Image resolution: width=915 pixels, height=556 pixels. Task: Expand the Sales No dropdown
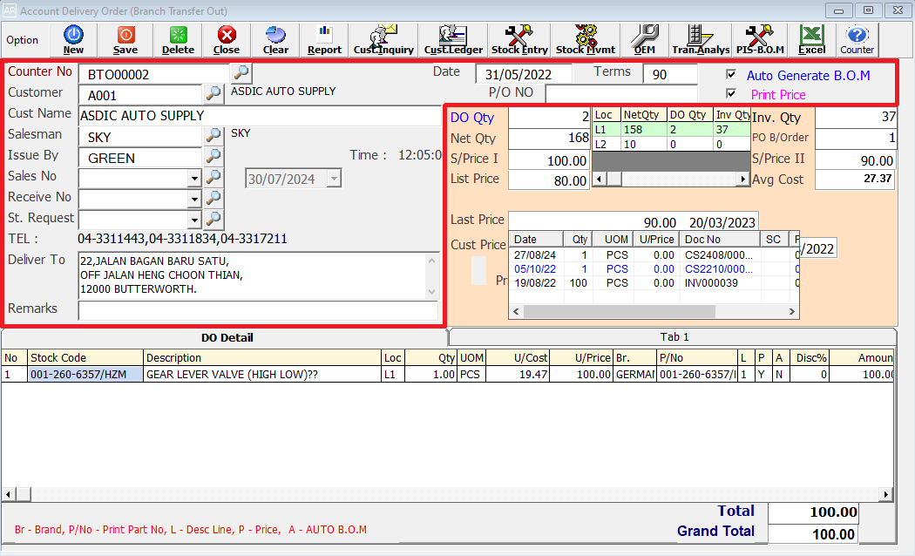point(194,179)
